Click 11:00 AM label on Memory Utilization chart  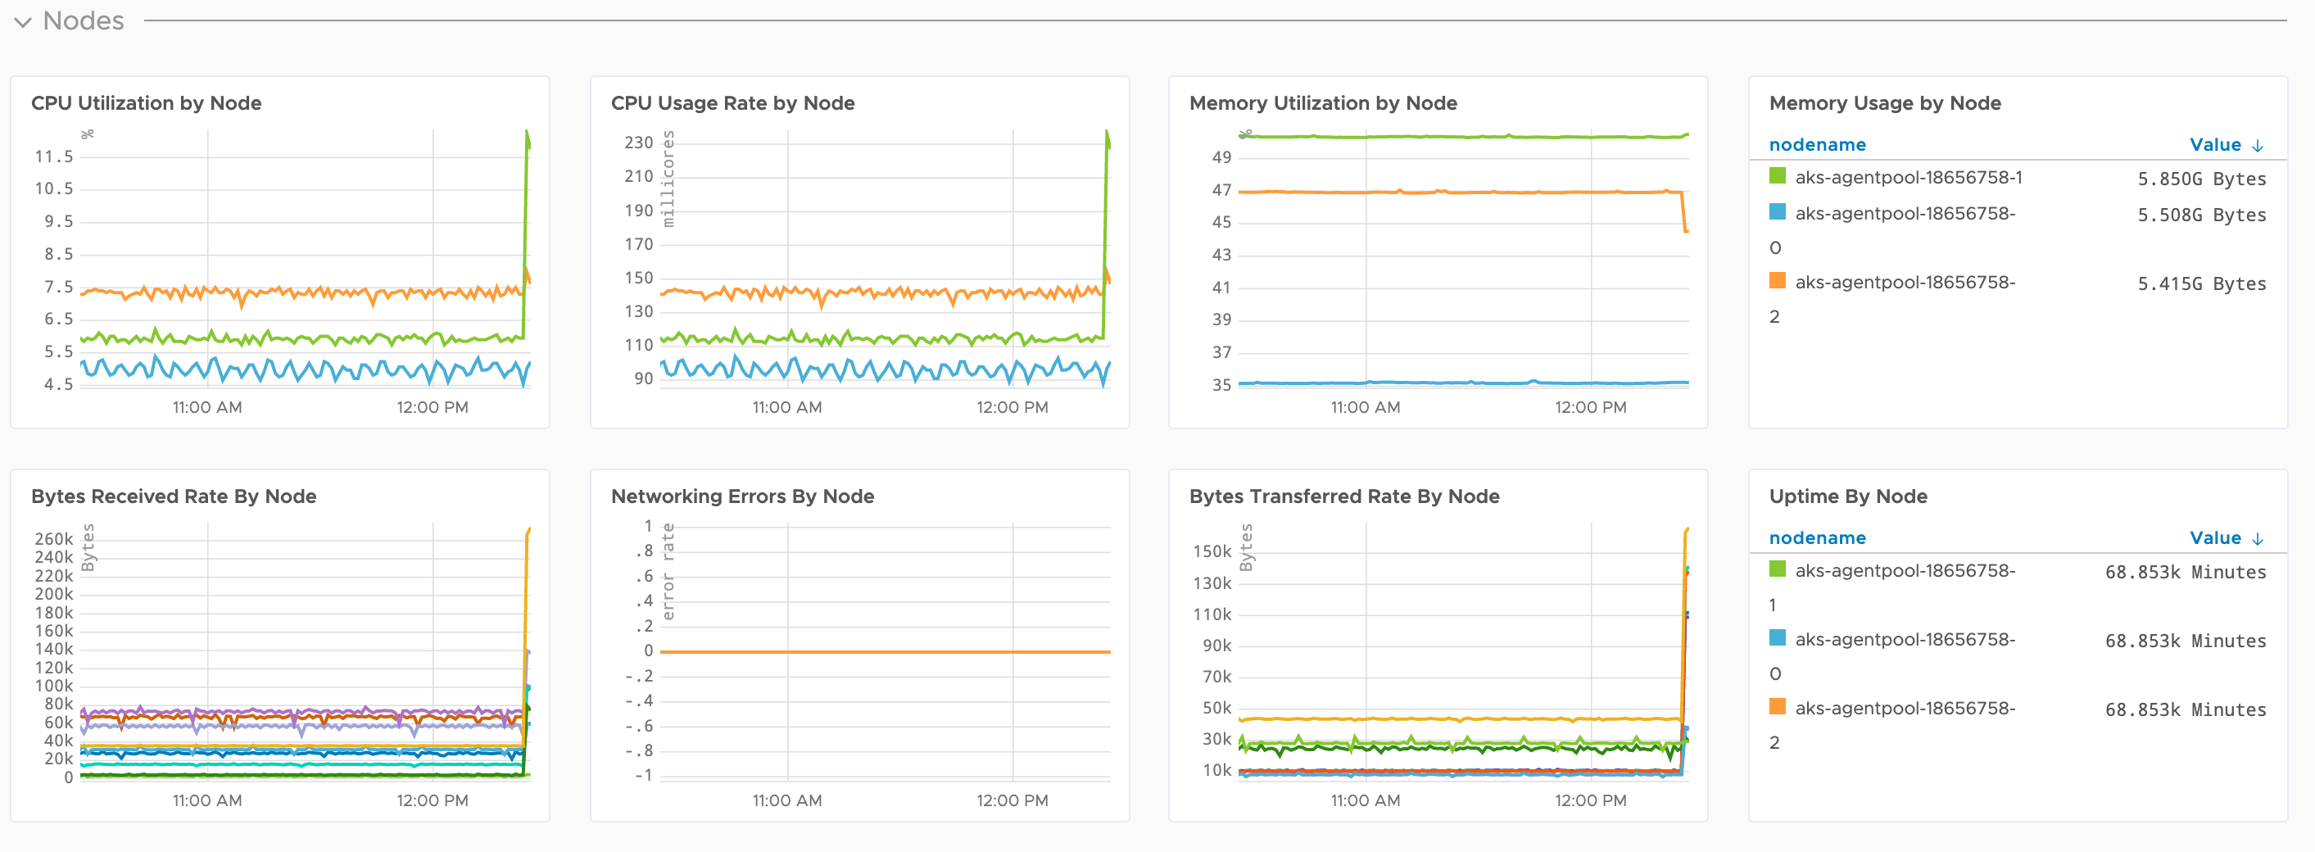tap(1365, 407)
